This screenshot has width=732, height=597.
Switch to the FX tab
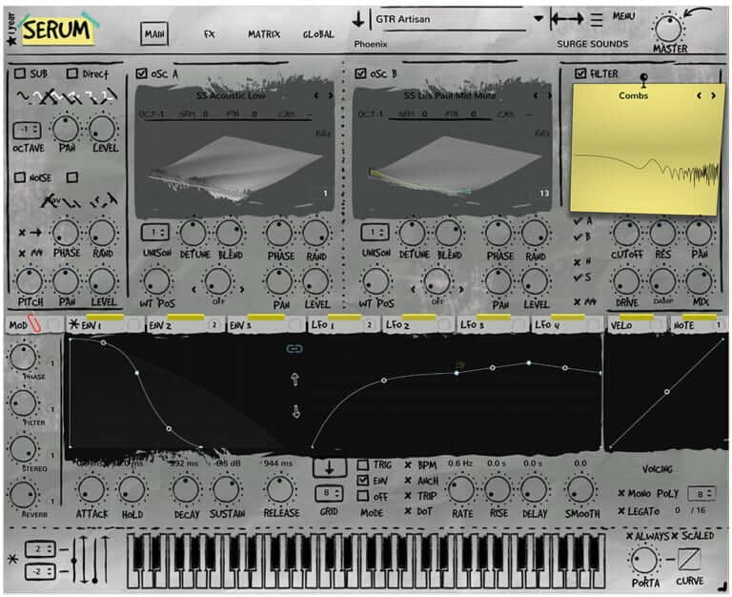tap(209, 34)
